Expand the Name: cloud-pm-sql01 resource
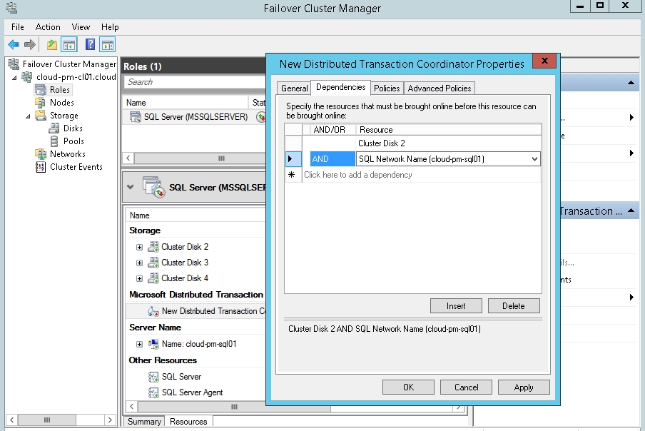The height and width of the screenshot is (431, 645). [139, 344]
